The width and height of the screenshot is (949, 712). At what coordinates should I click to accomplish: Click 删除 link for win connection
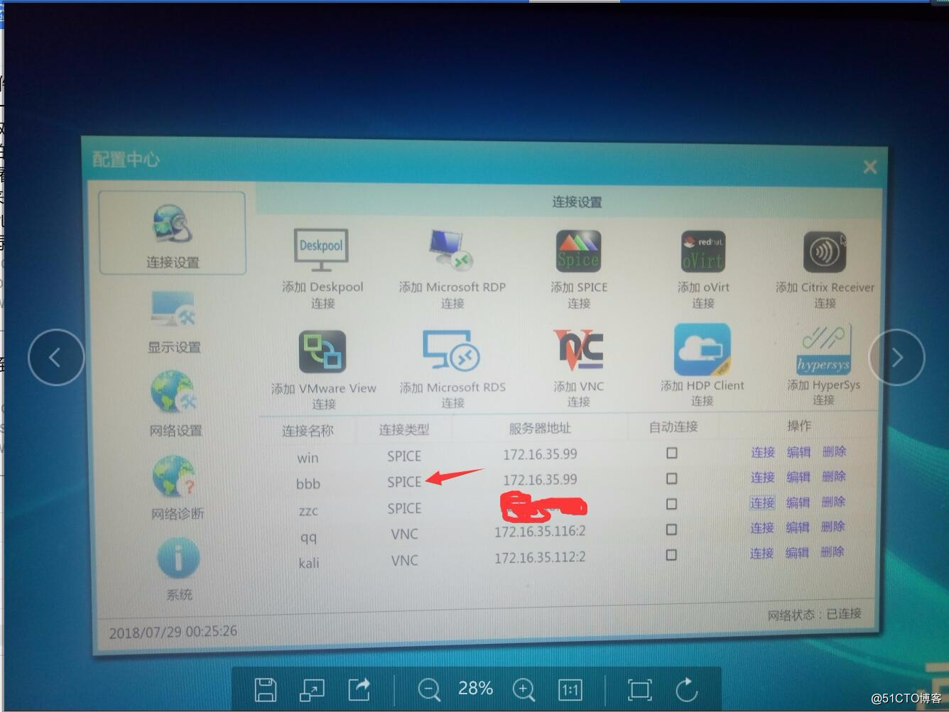coord(834,451)
